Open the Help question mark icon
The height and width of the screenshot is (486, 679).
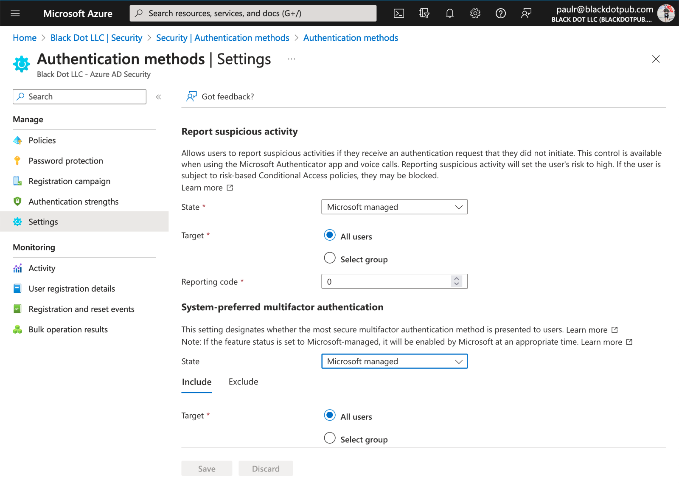point(500,14)
